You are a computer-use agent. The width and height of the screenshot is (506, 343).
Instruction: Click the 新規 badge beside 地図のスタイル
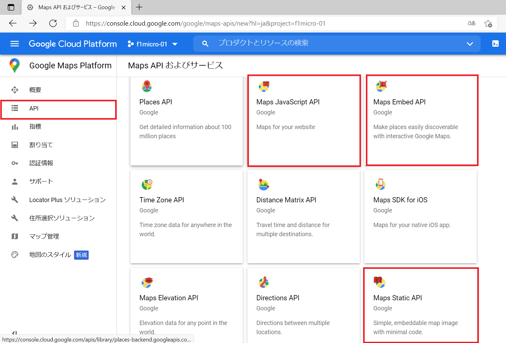coord(81,255)
